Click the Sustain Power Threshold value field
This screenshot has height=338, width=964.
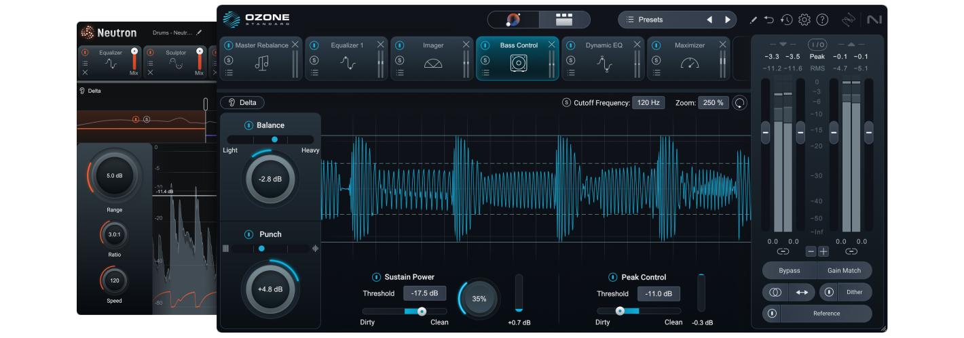point(425,293)
